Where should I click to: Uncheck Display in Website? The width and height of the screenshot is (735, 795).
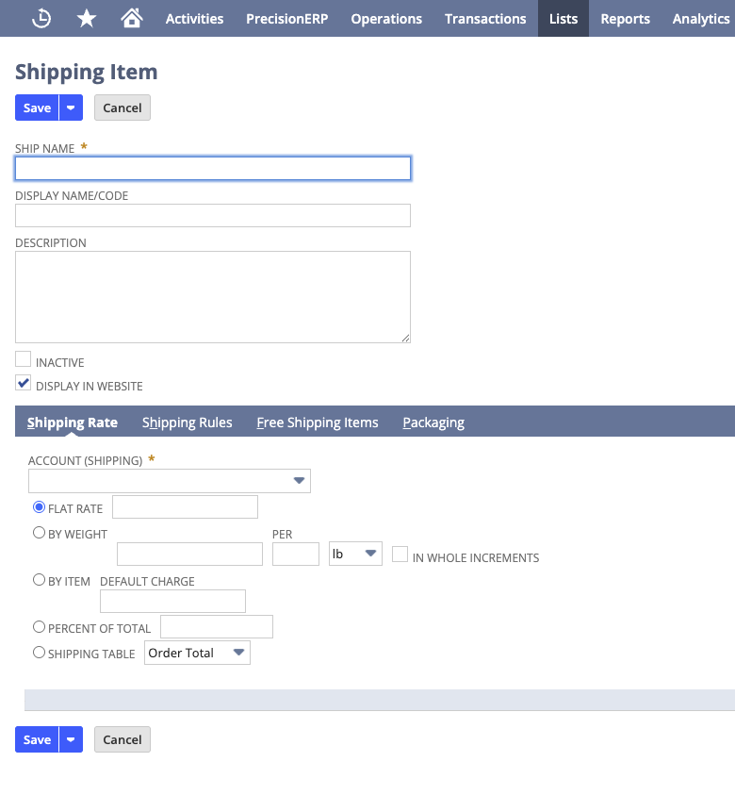click(24, 383)
